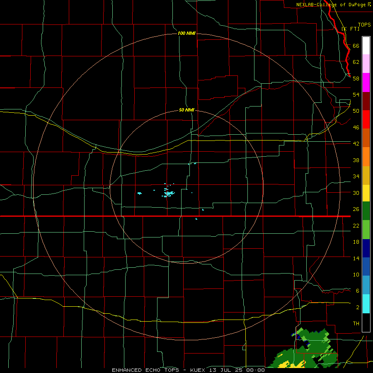Click the legend value "66"
This screenshot has height=373, width=373.
[356, 46]
